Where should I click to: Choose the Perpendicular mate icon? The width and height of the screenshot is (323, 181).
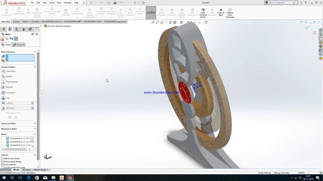click(3, 81)
